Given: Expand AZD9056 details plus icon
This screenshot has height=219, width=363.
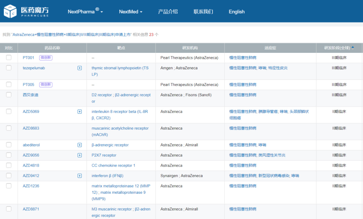Looking at the screenshot, I should point(80,155).
